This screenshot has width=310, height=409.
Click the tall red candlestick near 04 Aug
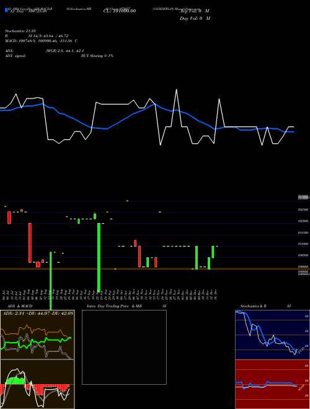tap(30, 243)
